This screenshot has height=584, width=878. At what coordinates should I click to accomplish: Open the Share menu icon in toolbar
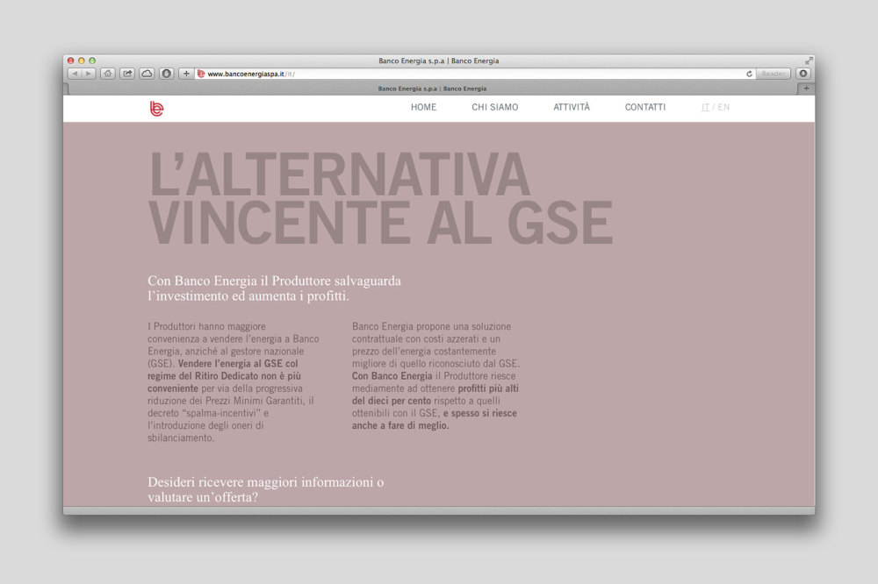[127, 74]
